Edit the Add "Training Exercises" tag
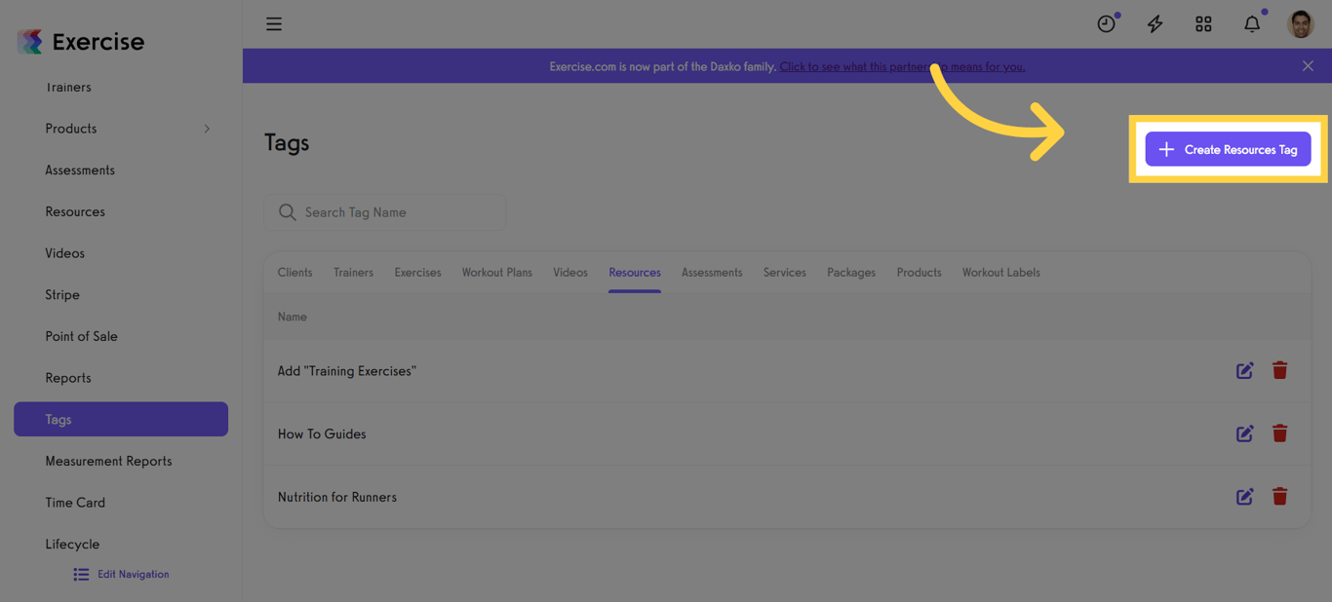The width and height of the screenshot is (1332, 602). point(1245,370)
